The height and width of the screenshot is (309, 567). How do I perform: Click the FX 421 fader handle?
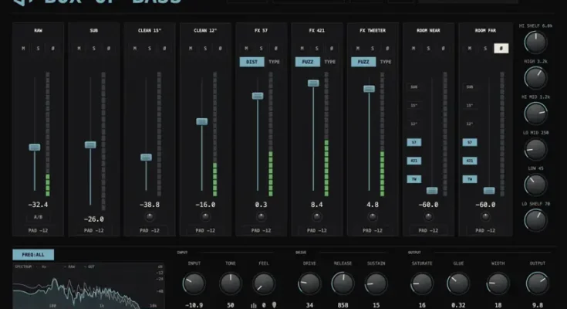(313, 83)
